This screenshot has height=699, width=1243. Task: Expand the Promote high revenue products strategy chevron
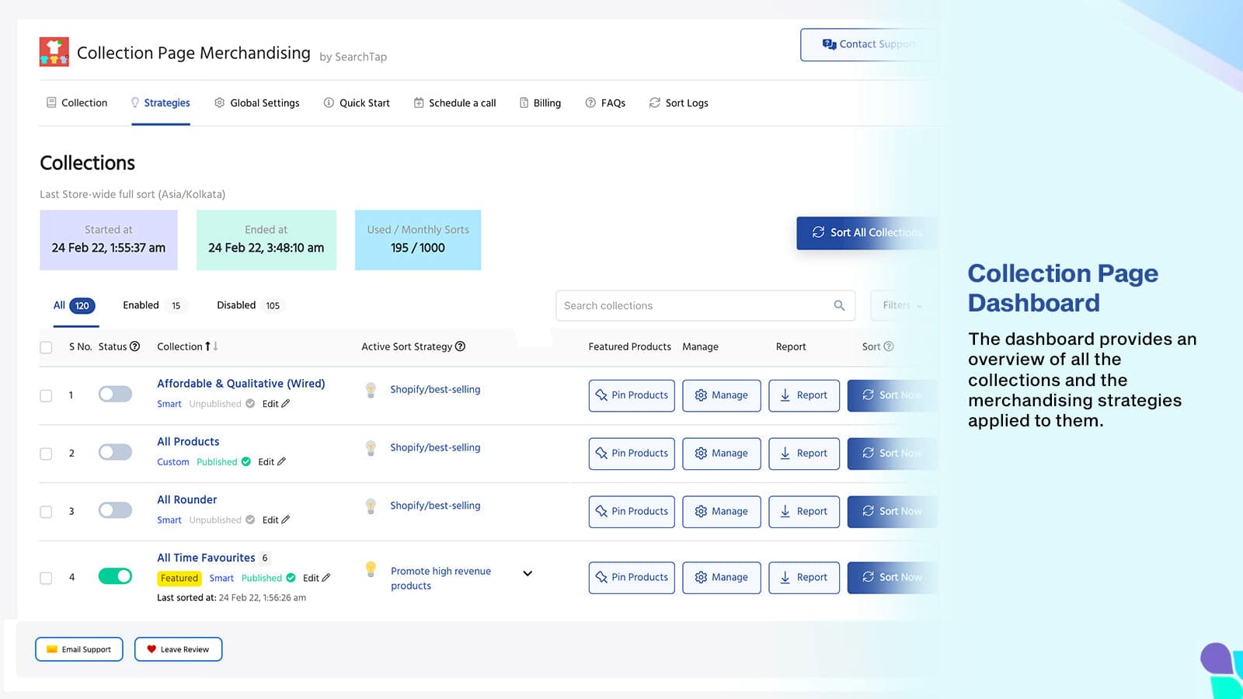pyautogui.click(x=527, y=573)
